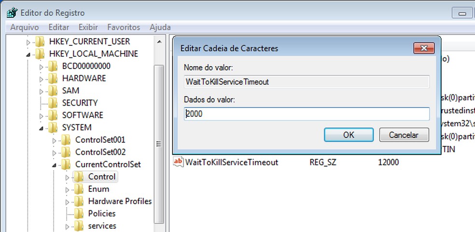475x232 pixels.
Task: Click the Hardware Profiles folder icon
Action: [80, 201]
